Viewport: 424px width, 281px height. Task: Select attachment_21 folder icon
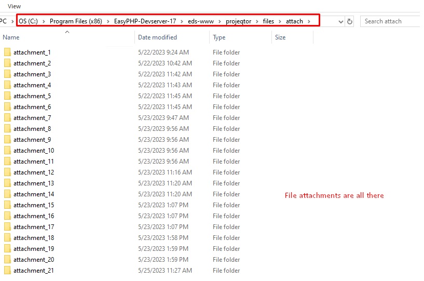tap(8, 270)
